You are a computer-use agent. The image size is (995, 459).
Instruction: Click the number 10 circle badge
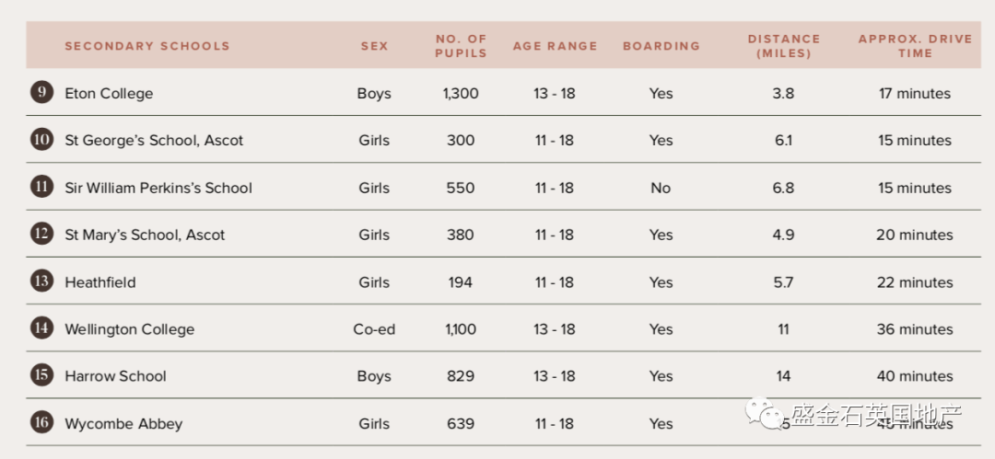[41, 139]
